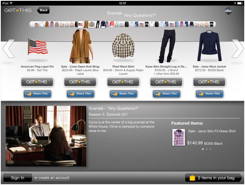Show previous items with left carousel arrow

9,49
